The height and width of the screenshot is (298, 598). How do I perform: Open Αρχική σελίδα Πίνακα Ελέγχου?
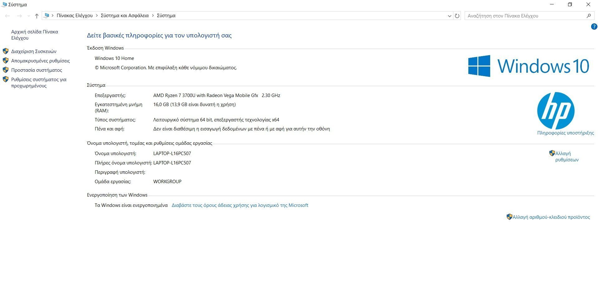[35, 35]
